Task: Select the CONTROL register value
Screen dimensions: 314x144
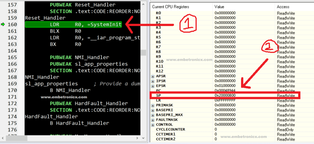Action: 225,124
